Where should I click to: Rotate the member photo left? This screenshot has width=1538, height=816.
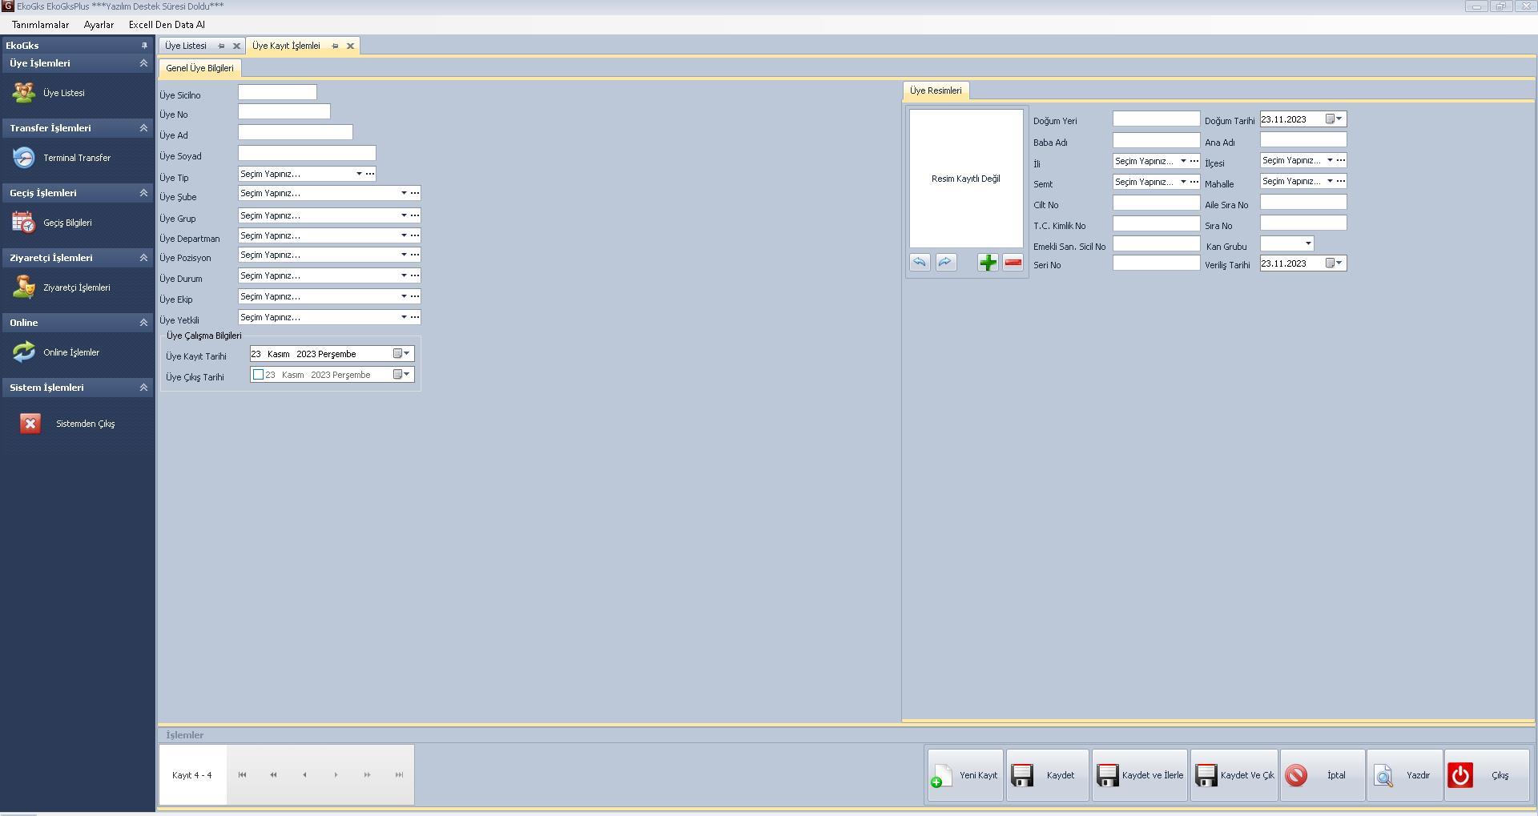click(x=920, y=263)
